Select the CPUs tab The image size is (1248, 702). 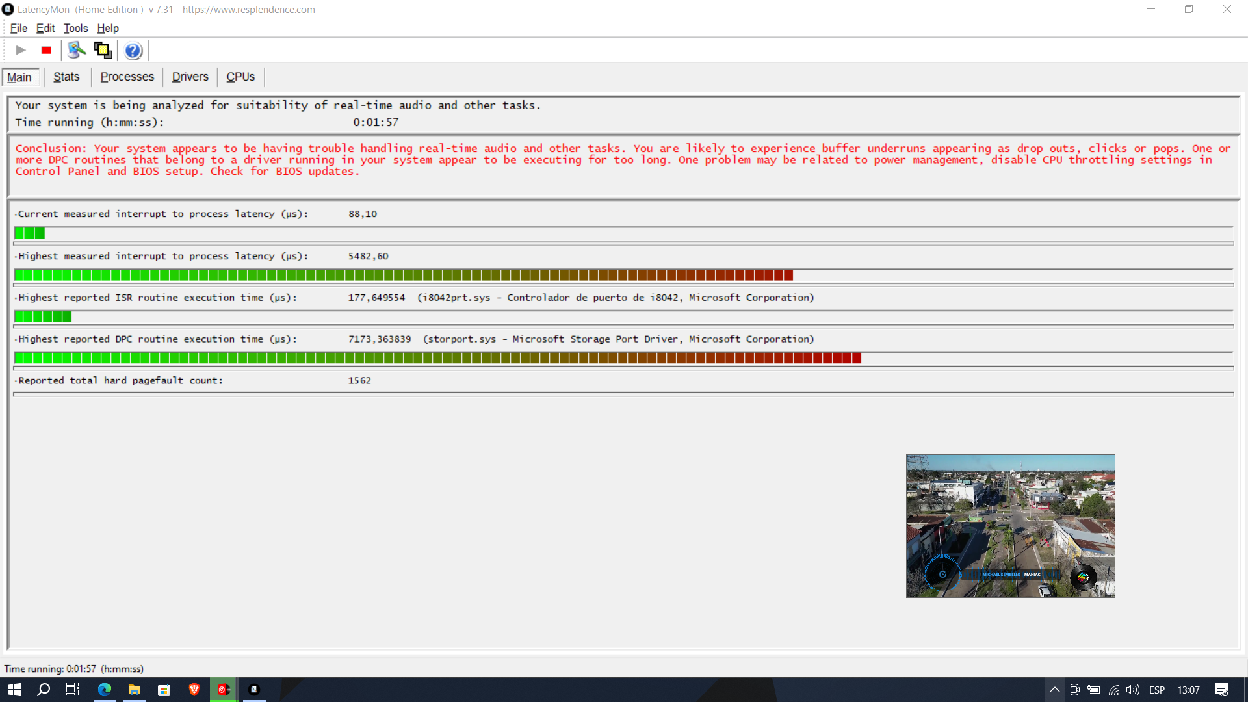(240, 77)
